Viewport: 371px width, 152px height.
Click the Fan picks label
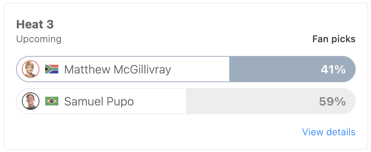[x=334, y=39]
